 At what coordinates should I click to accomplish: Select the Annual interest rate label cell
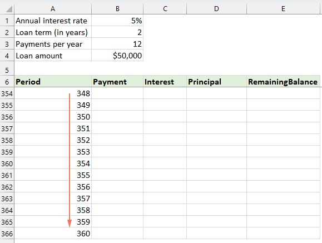pyautogui.click(x=53, y=21)
